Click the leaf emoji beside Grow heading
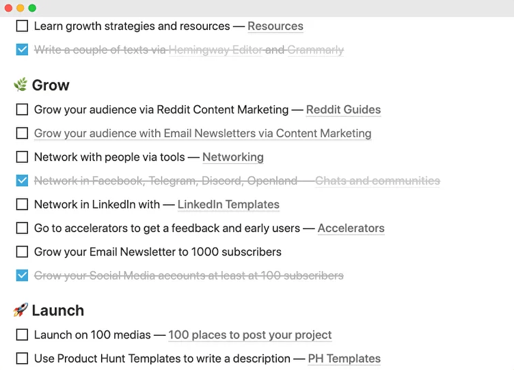 pos(21,85)
